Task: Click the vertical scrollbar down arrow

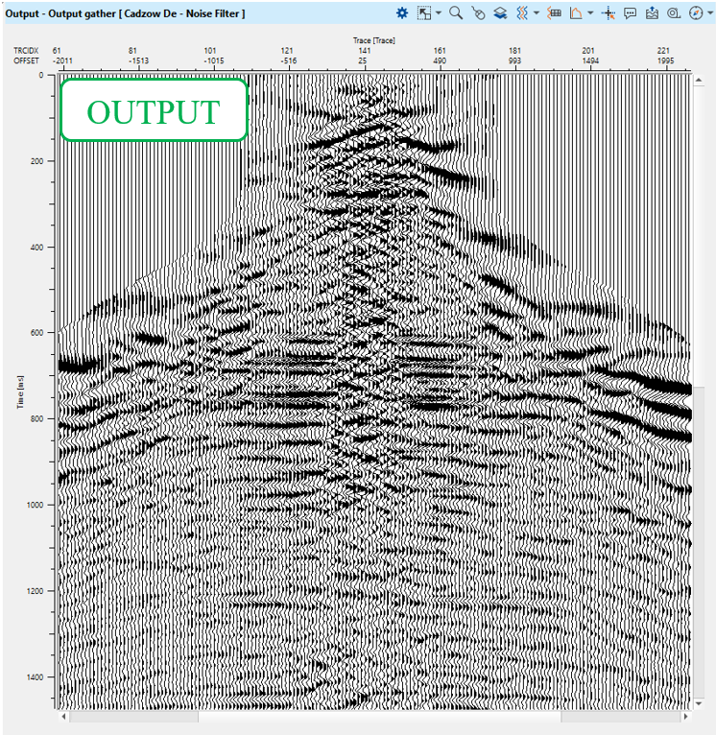Action: [699, 703]
